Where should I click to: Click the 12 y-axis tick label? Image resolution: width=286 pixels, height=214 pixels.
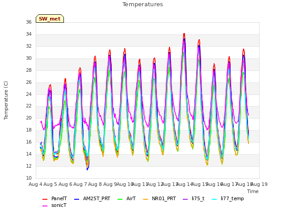[29, 166]
